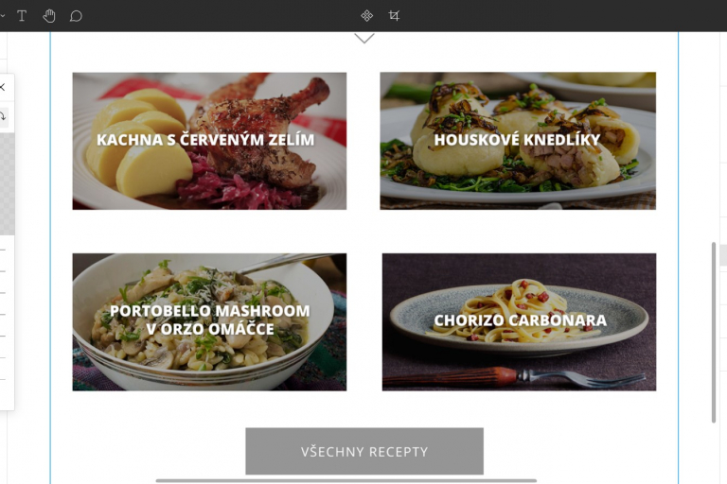Click the VŠECHNY RECEPTY button
The width and height of the screenshot is (727, 484).
(364, 451)
